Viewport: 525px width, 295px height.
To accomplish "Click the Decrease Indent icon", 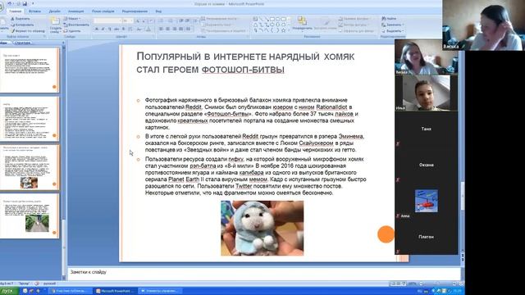I will (x=181, y=20).
